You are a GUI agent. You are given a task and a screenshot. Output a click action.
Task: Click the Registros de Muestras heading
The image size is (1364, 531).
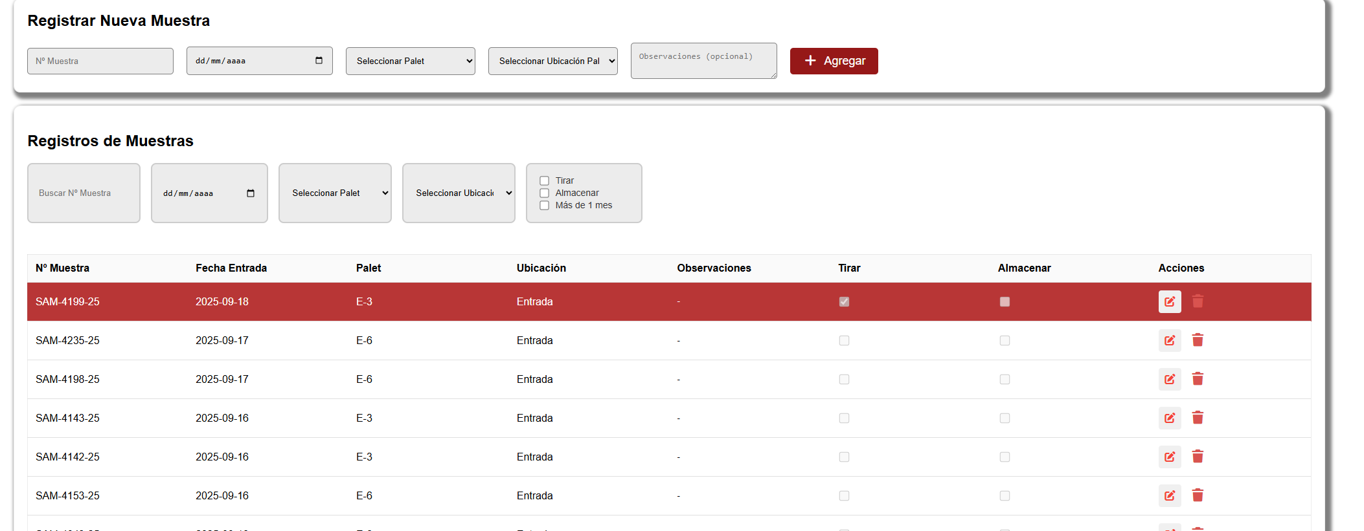point(111,141)
